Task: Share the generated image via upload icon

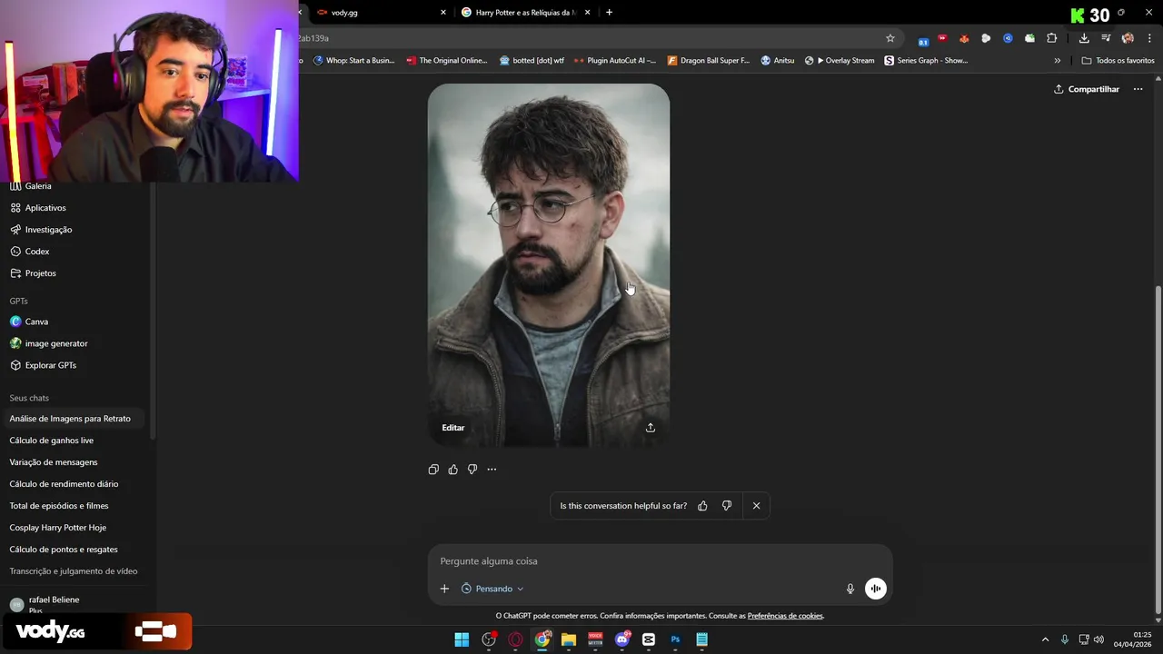Action: pyautogui.click(x=651, y=428)
